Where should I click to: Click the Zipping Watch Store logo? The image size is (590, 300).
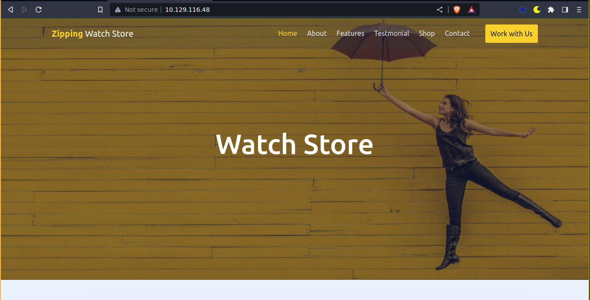click(92, 34)
